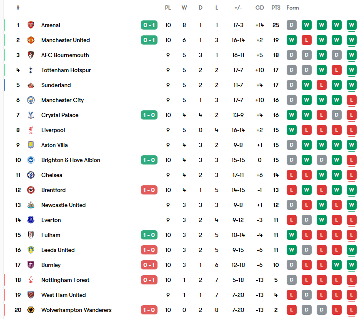Sort table by PTS column header
The height and width of the screenshot is (319, 360).
pos(276,7)
